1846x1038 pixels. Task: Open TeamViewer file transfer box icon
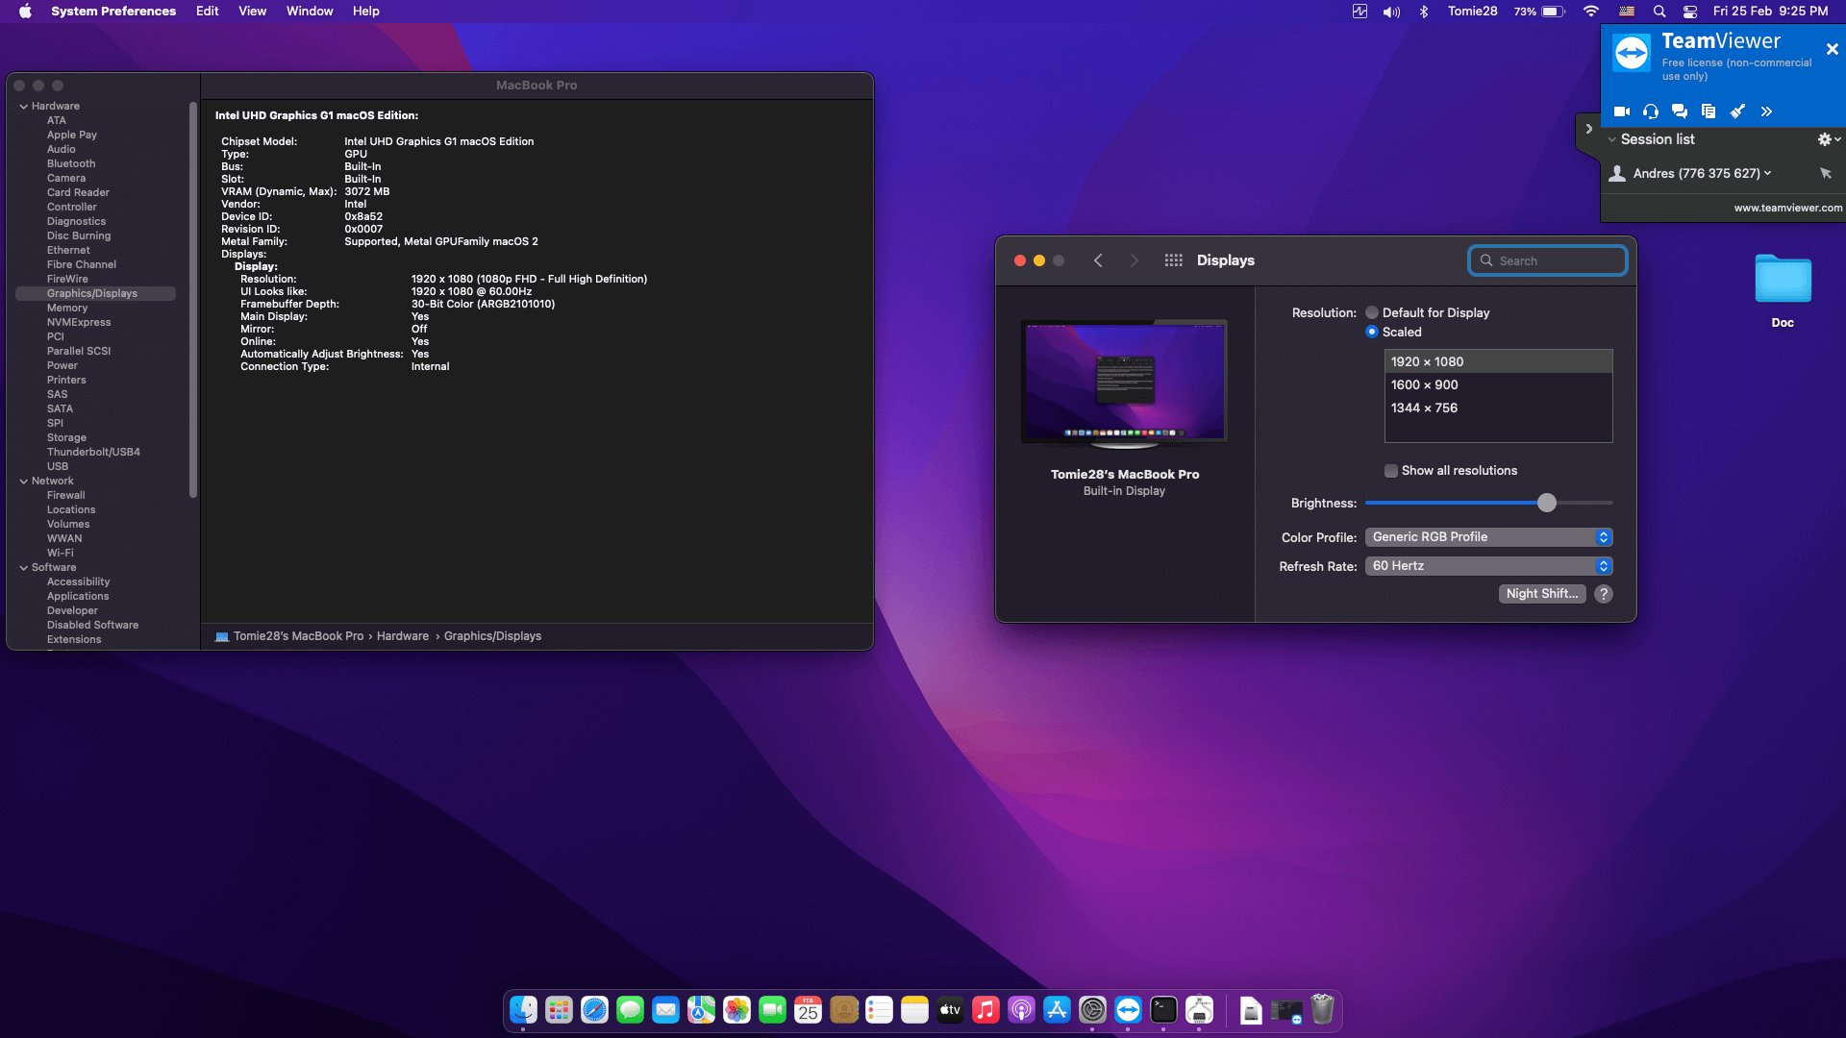coord(1709,111)
